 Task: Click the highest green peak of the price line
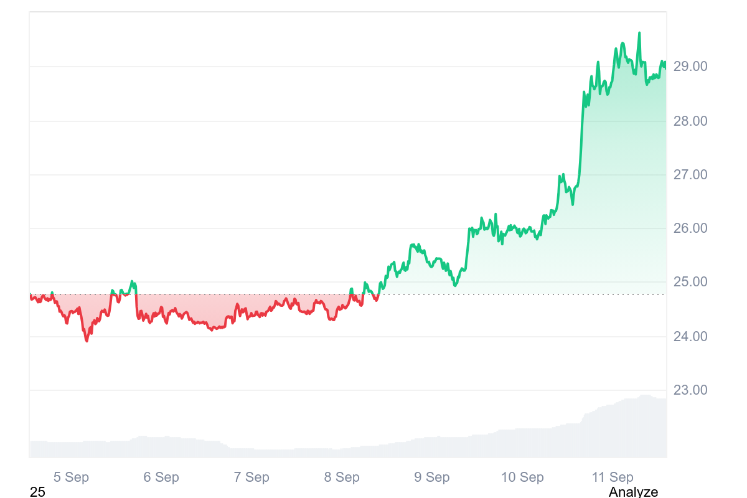[639, 33]
